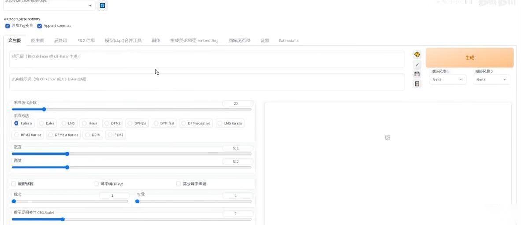Click the CFG Scale value field 7
The image size is (521, 225).
tap(237, 214)
